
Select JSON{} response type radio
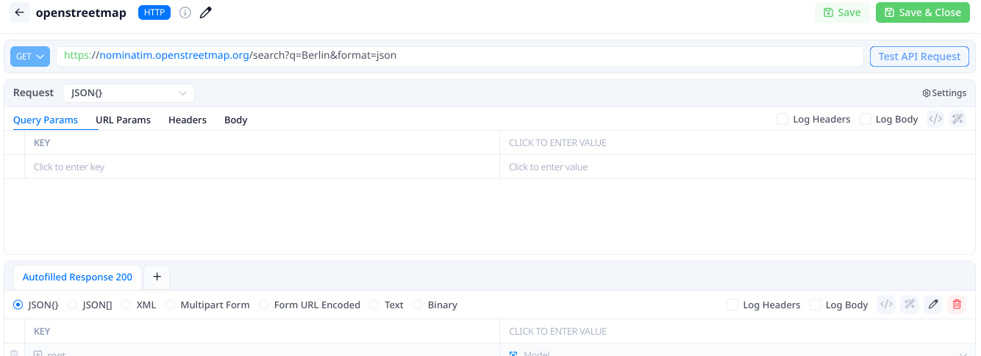pyautogui.click(x=18, y=305)
